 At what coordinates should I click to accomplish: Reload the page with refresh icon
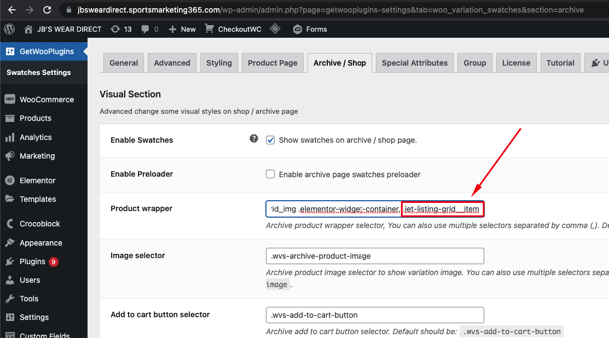pyautogui.click(x=47, y=10)
